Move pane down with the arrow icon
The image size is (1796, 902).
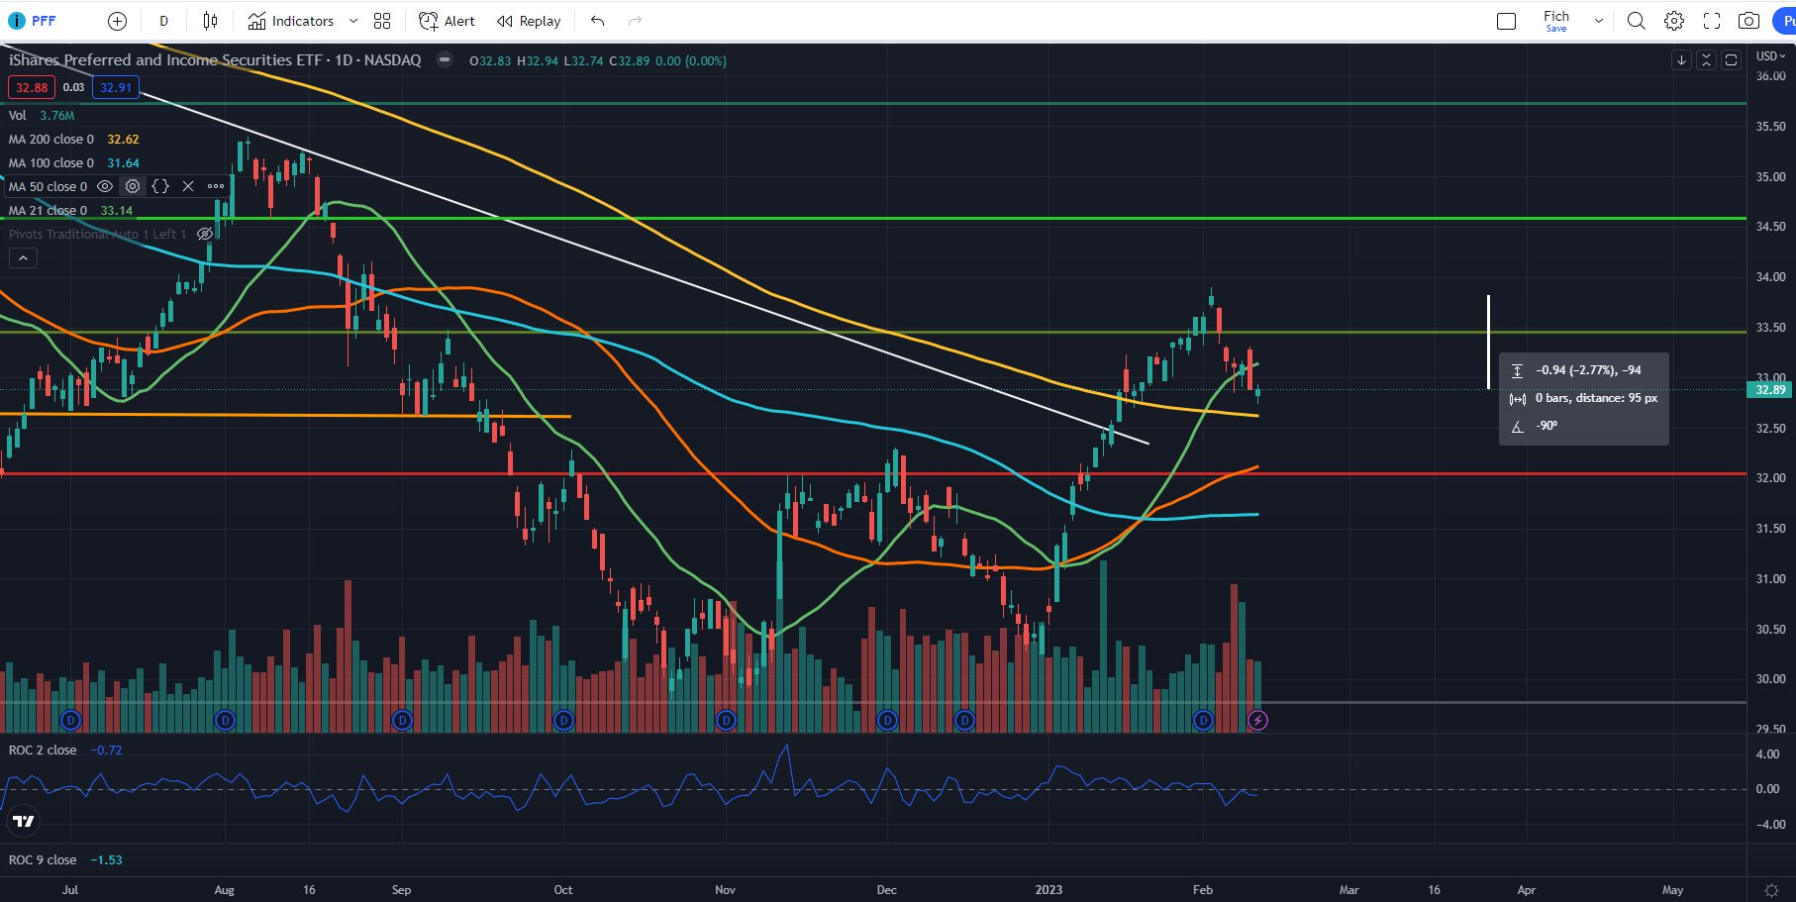point(1681,60)
